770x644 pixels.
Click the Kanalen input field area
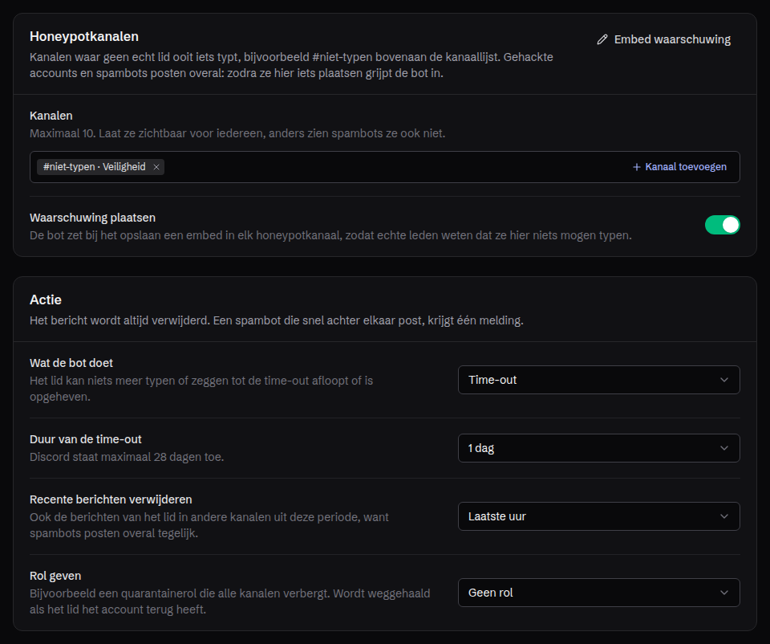click(x=384, y=167)
